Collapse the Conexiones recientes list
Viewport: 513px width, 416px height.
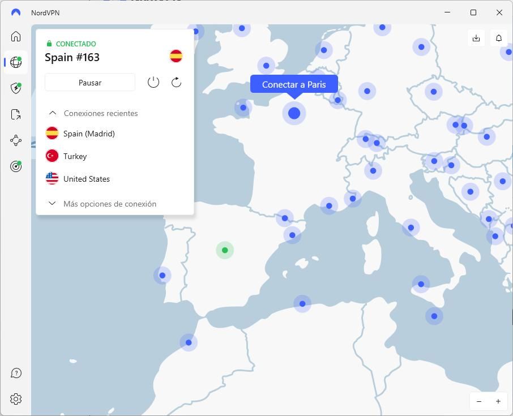point(52,113)
